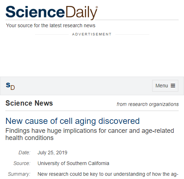The image size is (184, 179).
Task: Click "University of Southern California" source text
Action: click(73, 163)
